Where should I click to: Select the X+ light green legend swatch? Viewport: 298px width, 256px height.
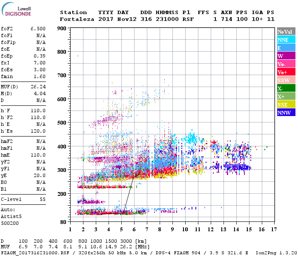tap(286, 96)
